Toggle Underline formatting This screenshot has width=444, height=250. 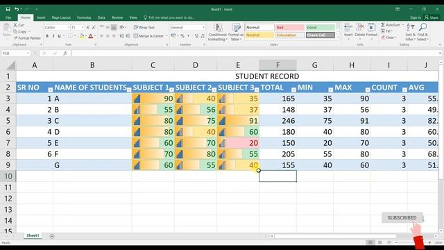point(59,36)
